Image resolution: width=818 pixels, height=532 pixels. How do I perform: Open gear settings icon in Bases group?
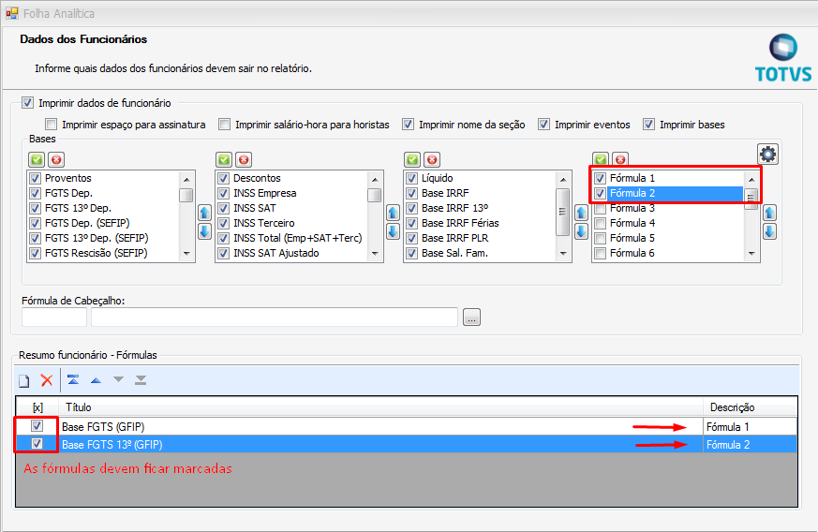tap(768, 155)
